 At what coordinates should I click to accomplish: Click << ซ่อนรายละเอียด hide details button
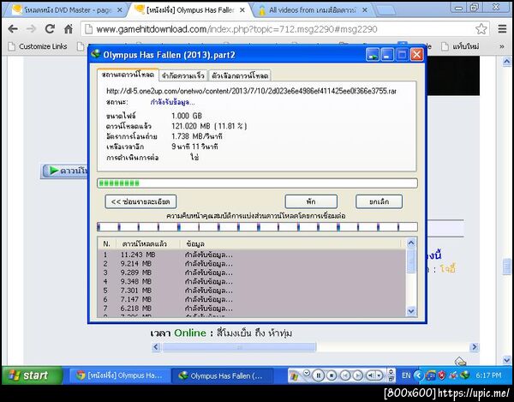pos(140,201)
